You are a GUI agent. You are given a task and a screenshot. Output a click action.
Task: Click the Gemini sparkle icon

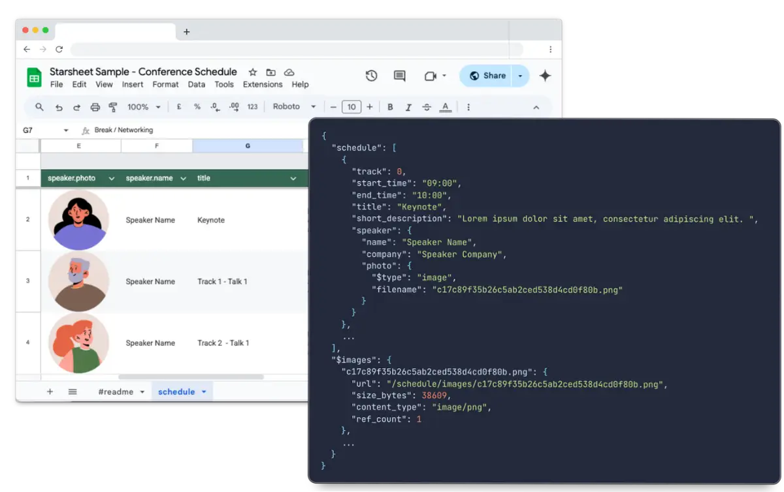pyautogui.click(x=545, y=76)
